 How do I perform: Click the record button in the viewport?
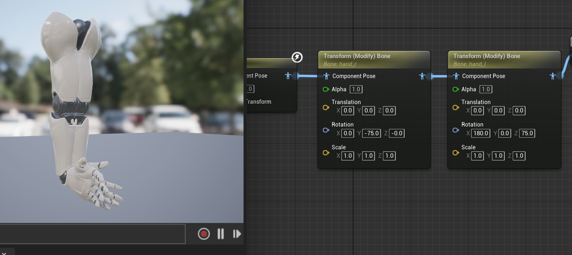point(204,234)
